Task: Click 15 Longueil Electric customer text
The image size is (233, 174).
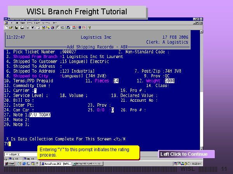Action: point(85,61)
